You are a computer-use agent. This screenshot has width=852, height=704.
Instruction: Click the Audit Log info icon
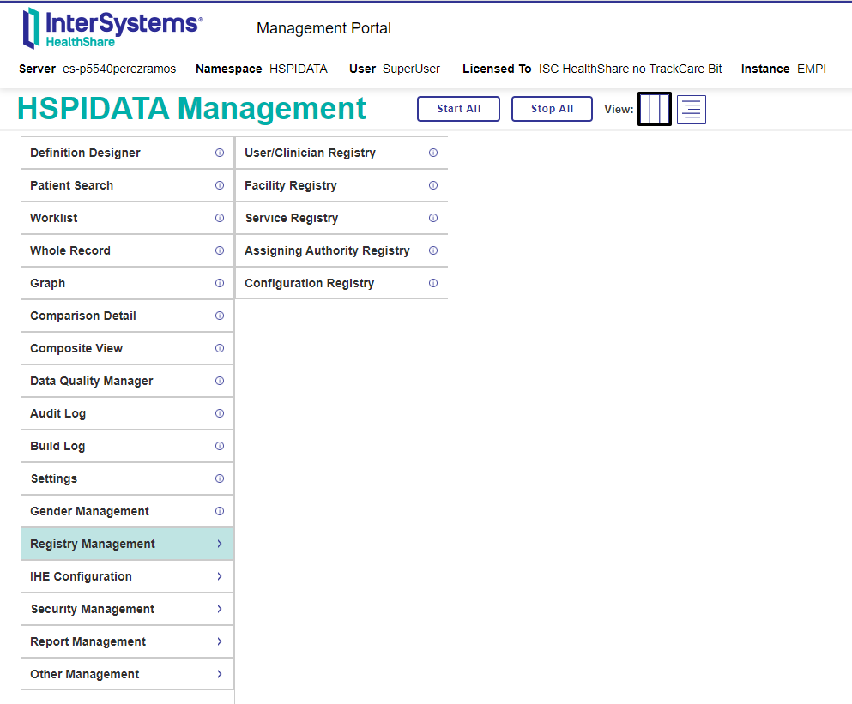[x=220, y=413]
